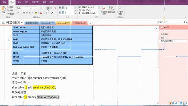Toggle subscript formatting
The width and height of the screenshot is (188, 106).
(30, 13)
